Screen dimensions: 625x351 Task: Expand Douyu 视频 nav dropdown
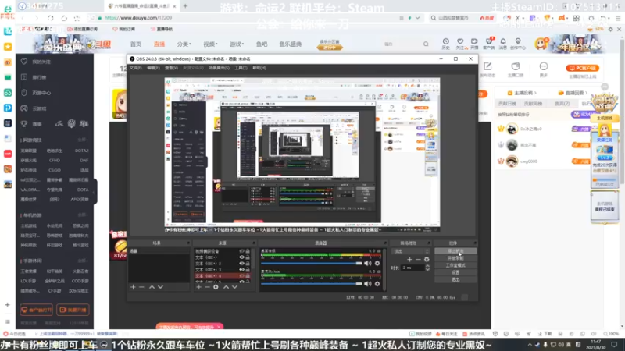coord(210,44)
